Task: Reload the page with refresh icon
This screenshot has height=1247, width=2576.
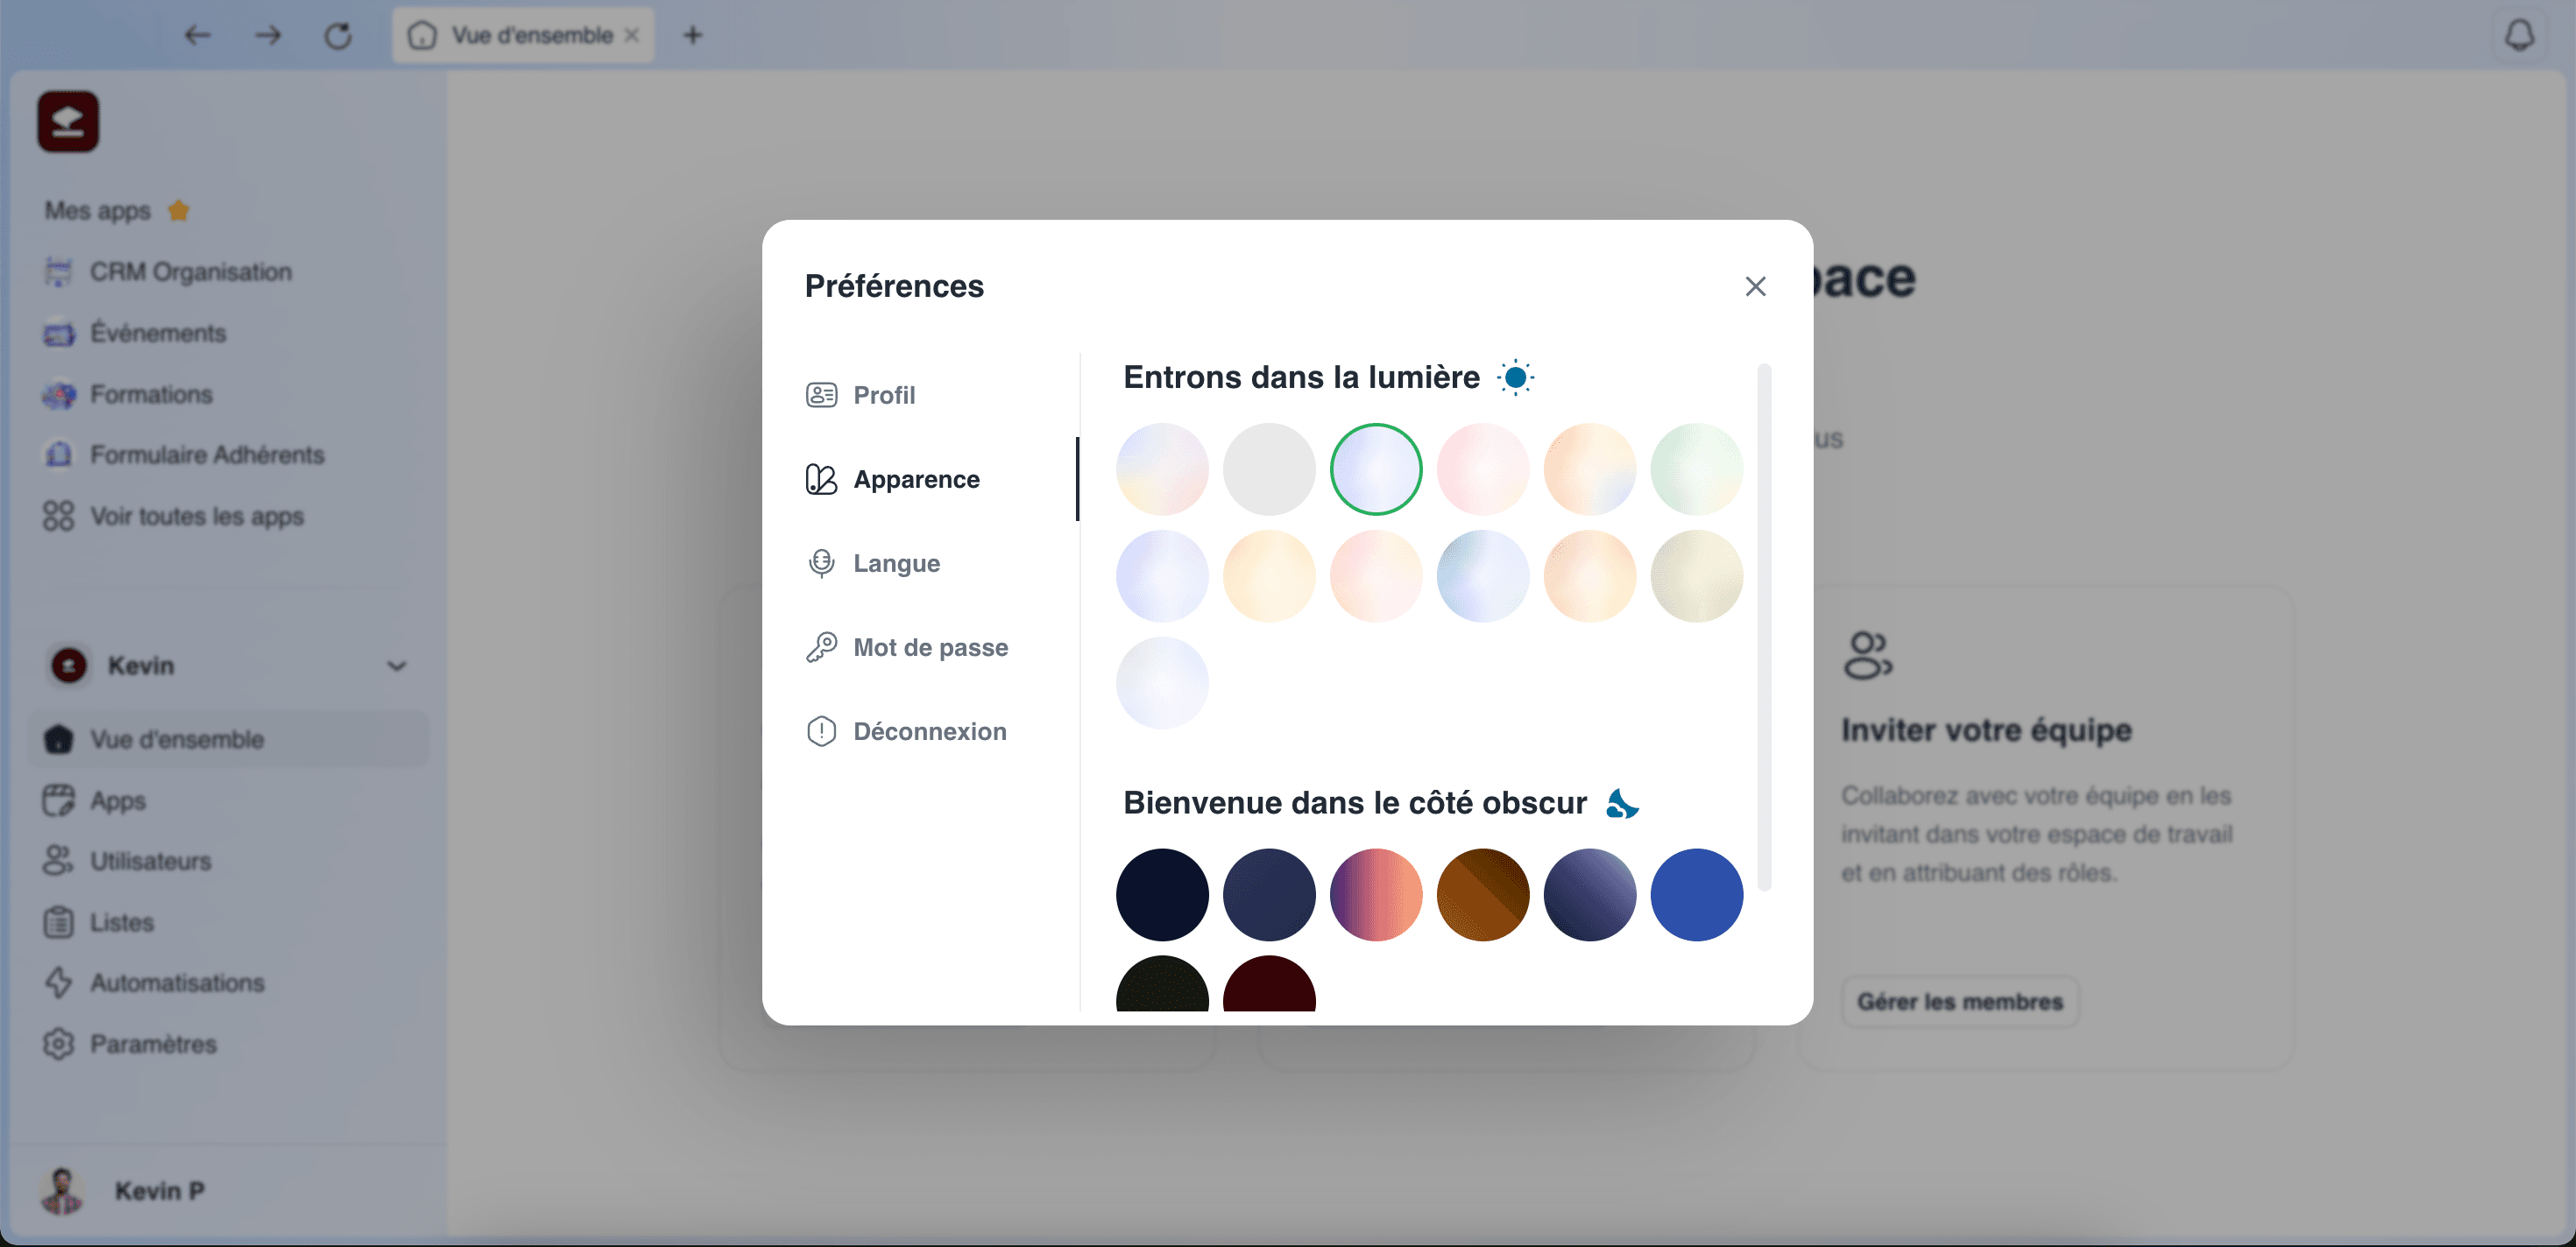Action: click(338, 35)
